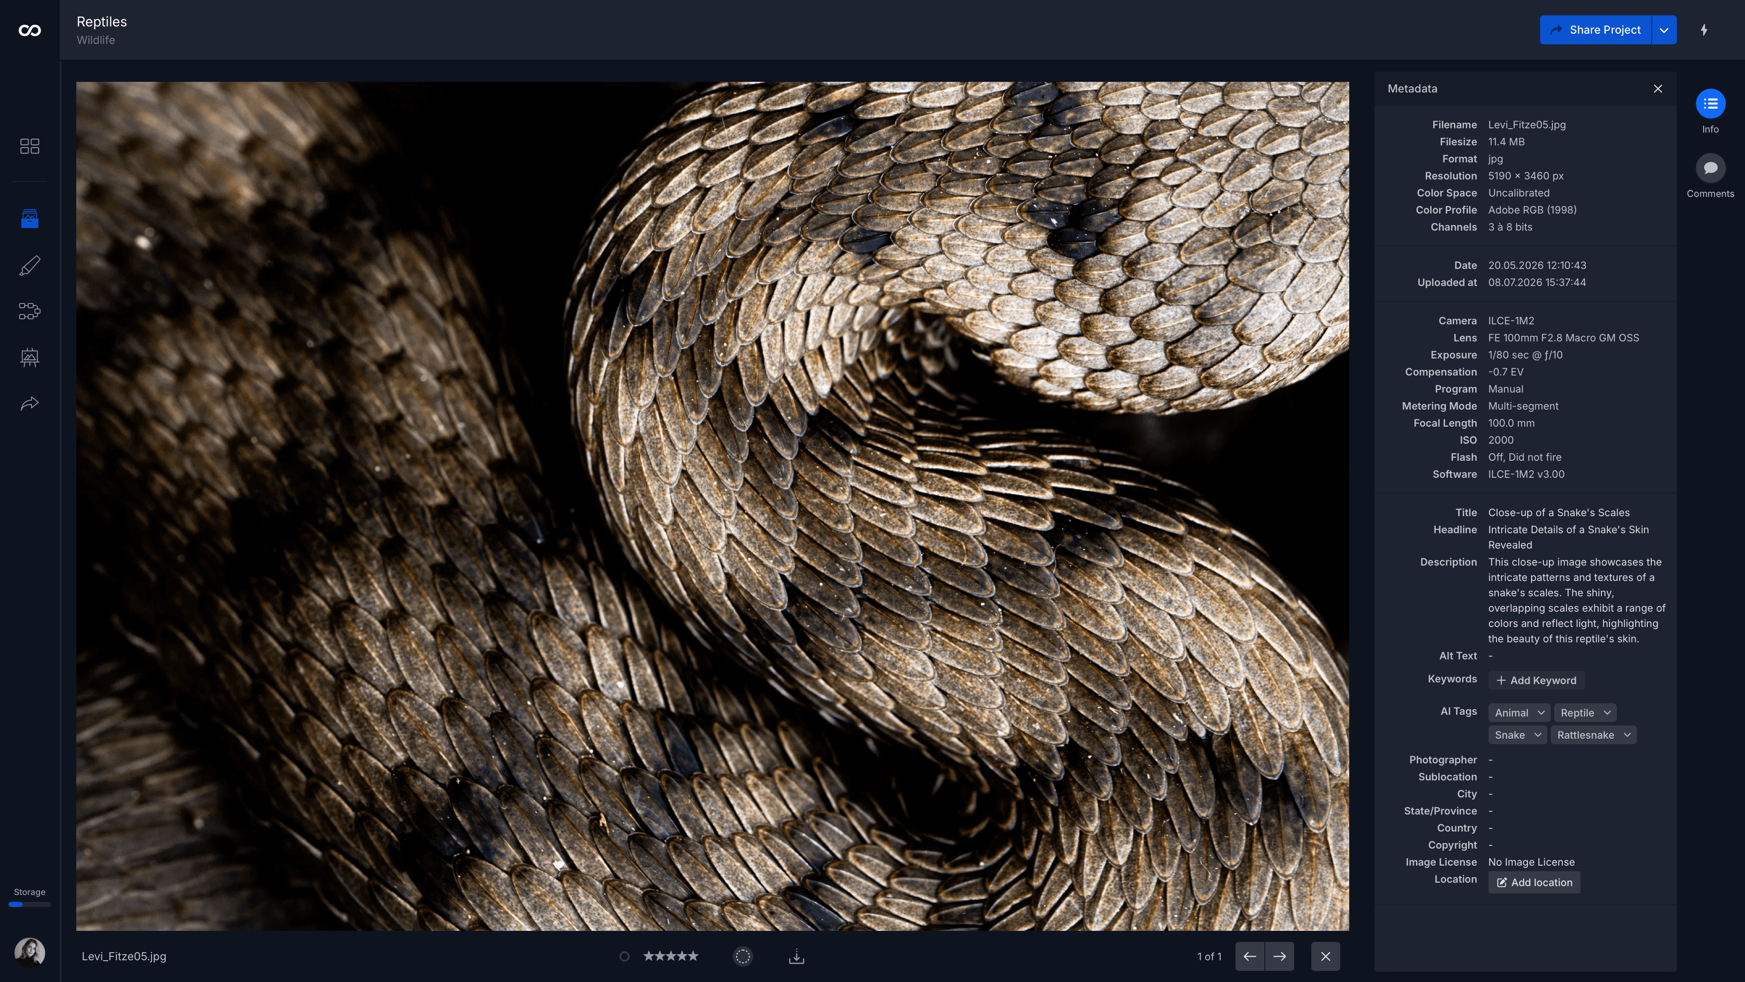
Task: Click the infinity logo icon
Action: click(x=30, y=30)
